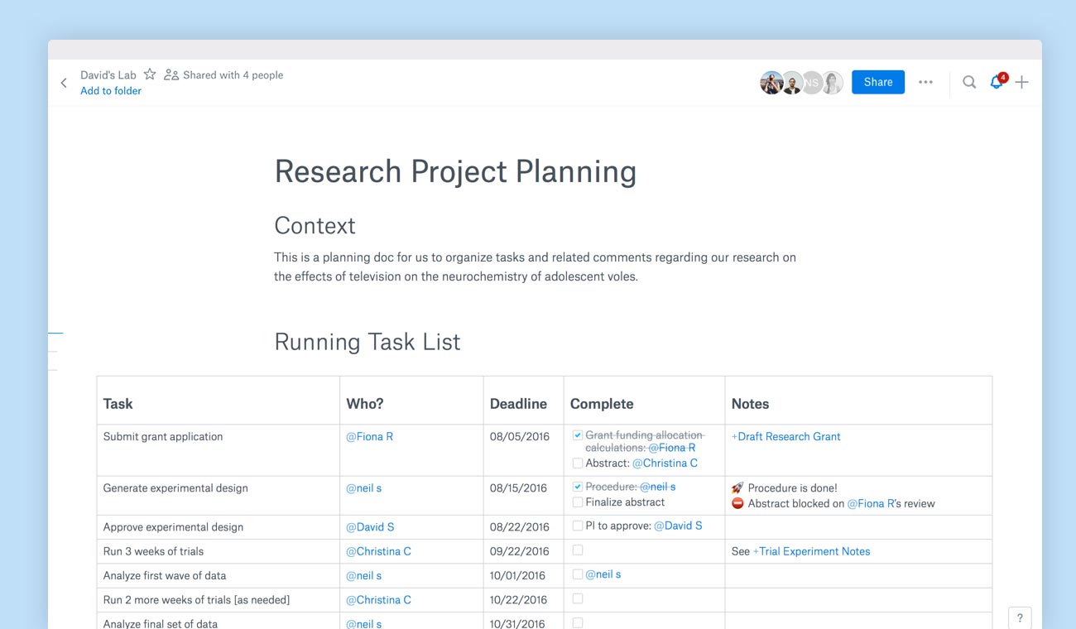This screenshot has height=629, width=1076.
Task: Tick the PI to approve checkbox
Action: pyautogui.click(x=578, y=526)
